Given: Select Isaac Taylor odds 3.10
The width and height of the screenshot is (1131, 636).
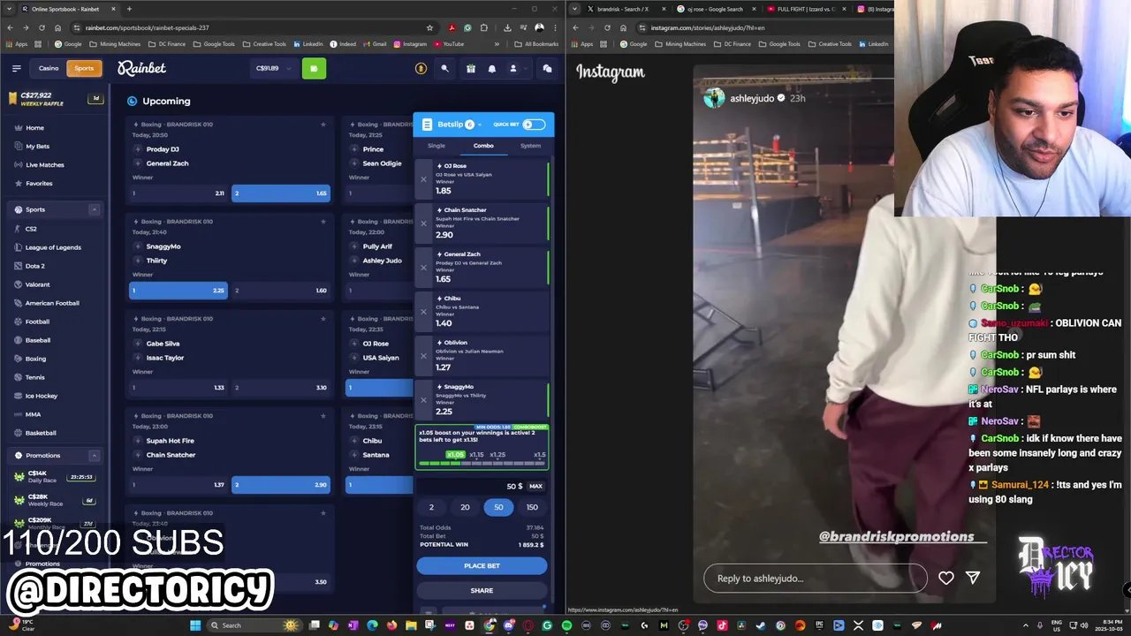Looking at the screenshot, I should pos(281,388).
